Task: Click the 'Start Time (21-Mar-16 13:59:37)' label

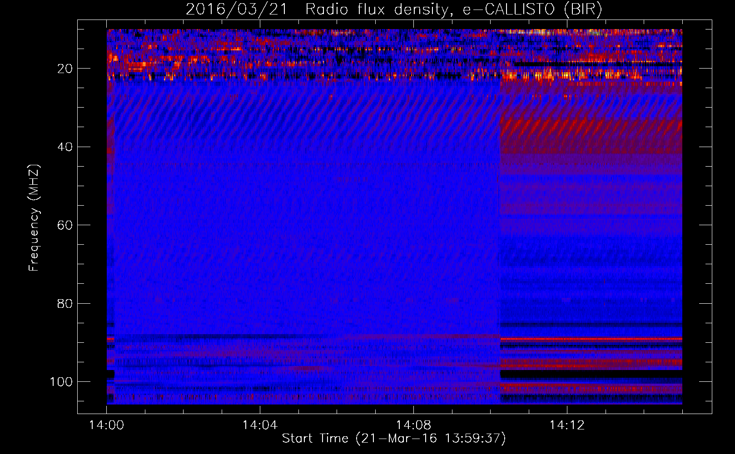Action: (x=394, y=439)
